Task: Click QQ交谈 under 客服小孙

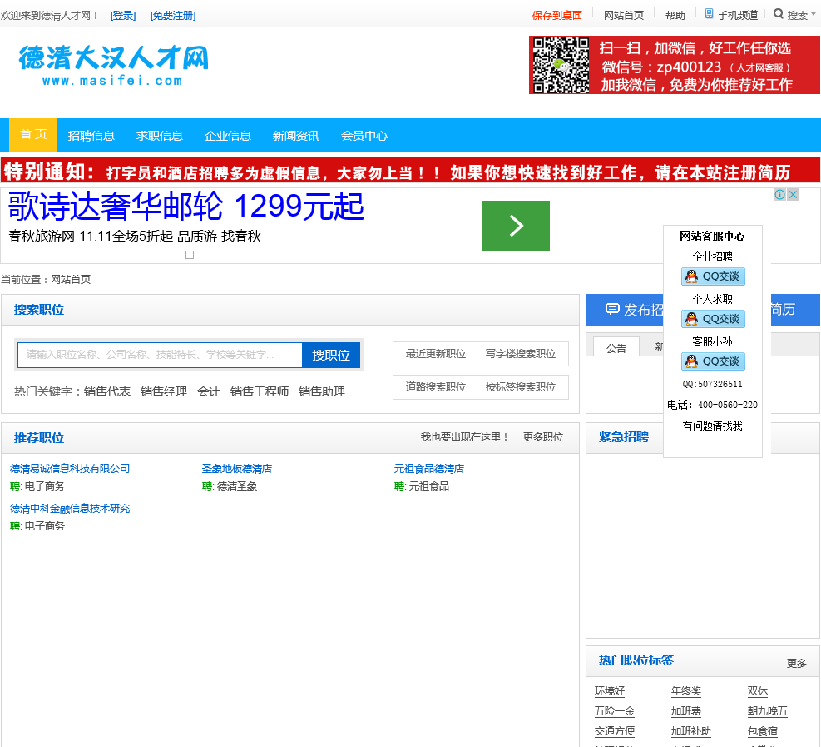Action: click(x=713, y=361)
